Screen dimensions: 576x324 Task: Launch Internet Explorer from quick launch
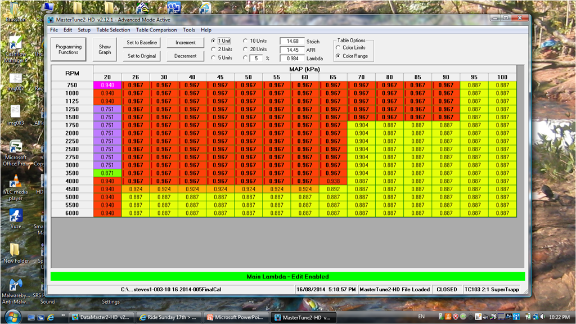[51, 317]
